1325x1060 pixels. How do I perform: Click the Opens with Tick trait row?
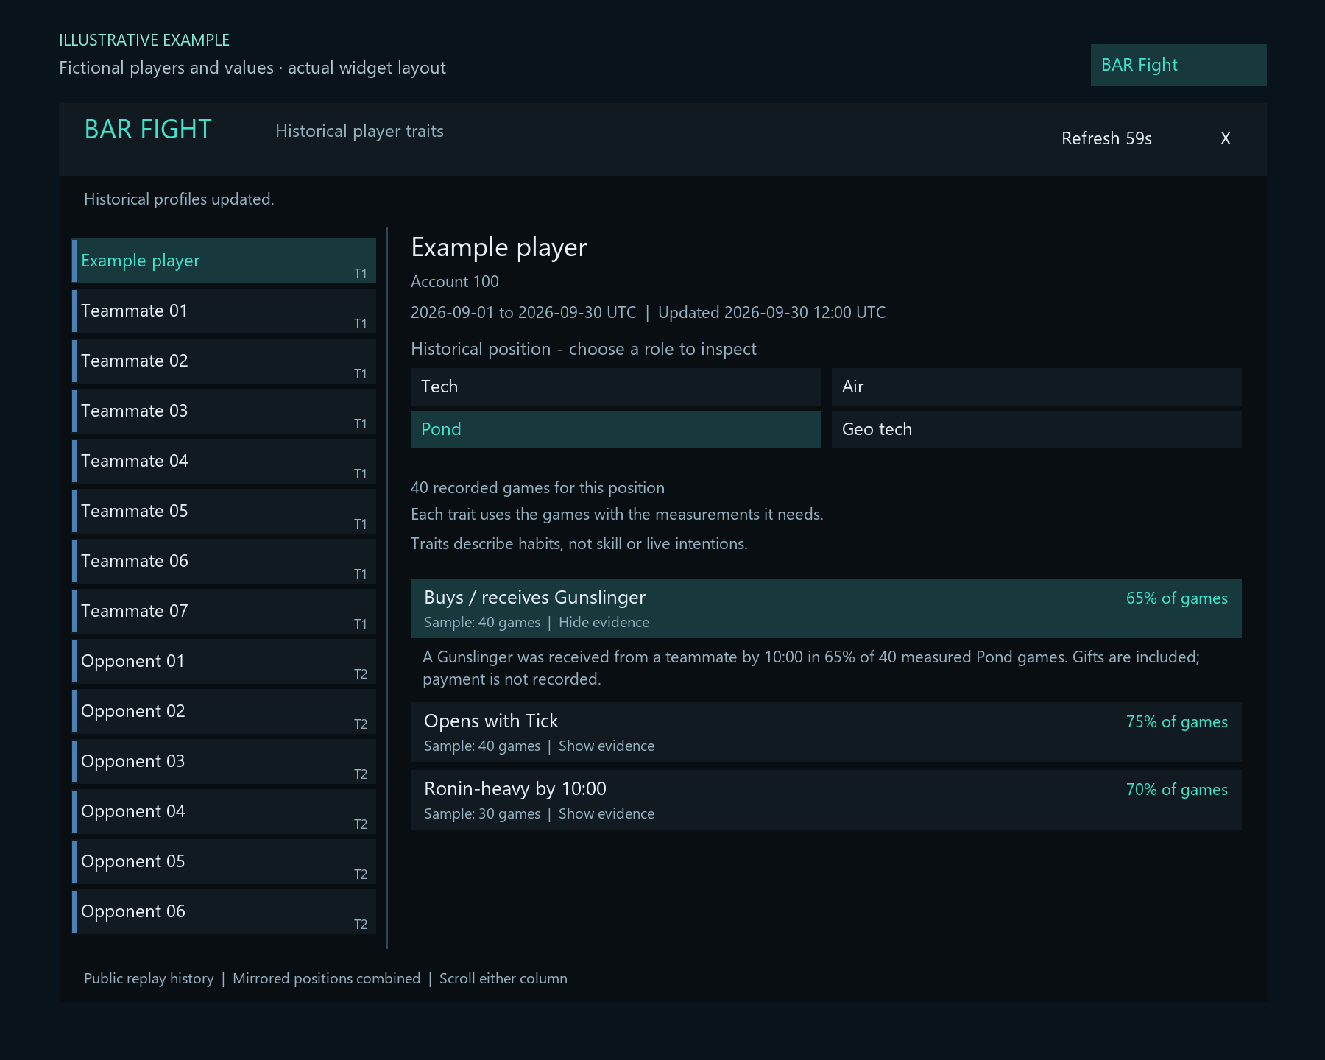(826, 732)
